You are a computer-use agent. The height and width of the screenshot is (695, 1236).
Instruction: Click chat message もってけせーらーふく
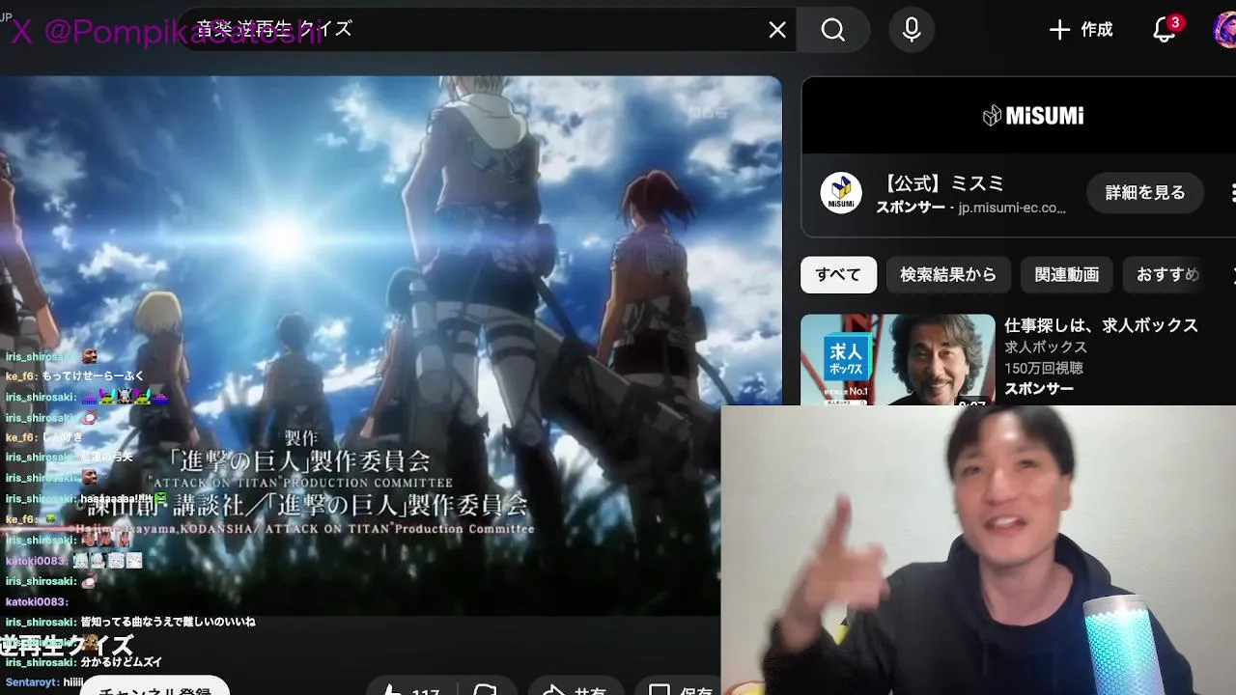tap(93, 376)
